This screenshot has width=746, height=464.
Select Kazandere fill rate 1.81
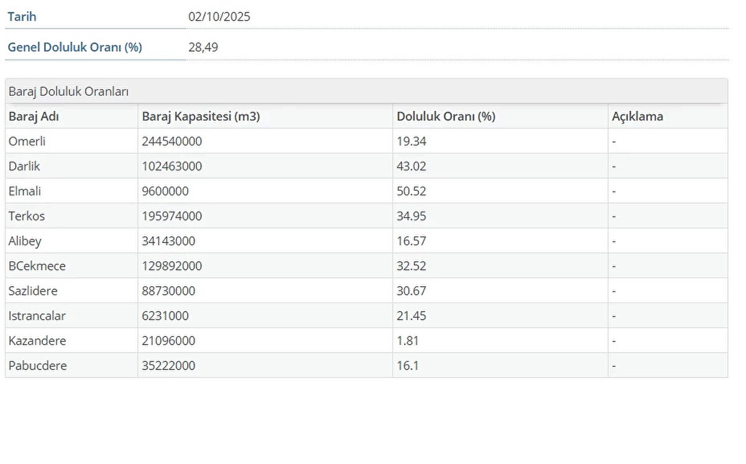pos(408,340)
